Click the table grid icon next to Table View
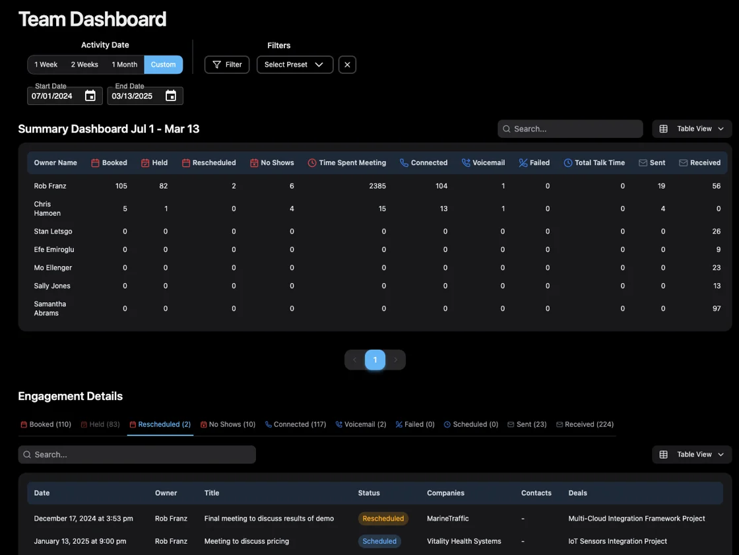The width and height of the screenshot is (739, 555). [663, 128]
